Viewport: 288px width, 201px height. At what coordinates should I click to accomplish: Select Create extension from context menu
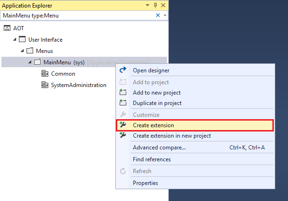(153, 125)
